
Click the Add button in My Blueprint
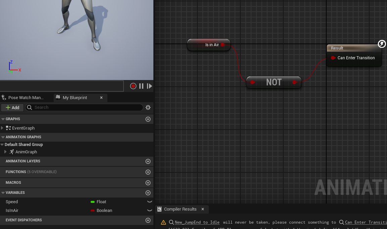pyautogui.click(x=12, y=107)
